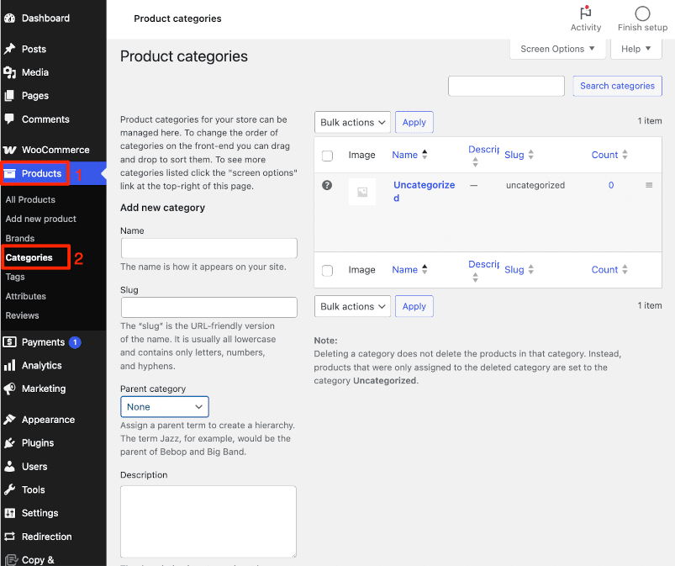Open Add new product submenu item
Image resolution: width=675 pixels, height=566 pixels.
pyautogui.click(x=41, y=219)
